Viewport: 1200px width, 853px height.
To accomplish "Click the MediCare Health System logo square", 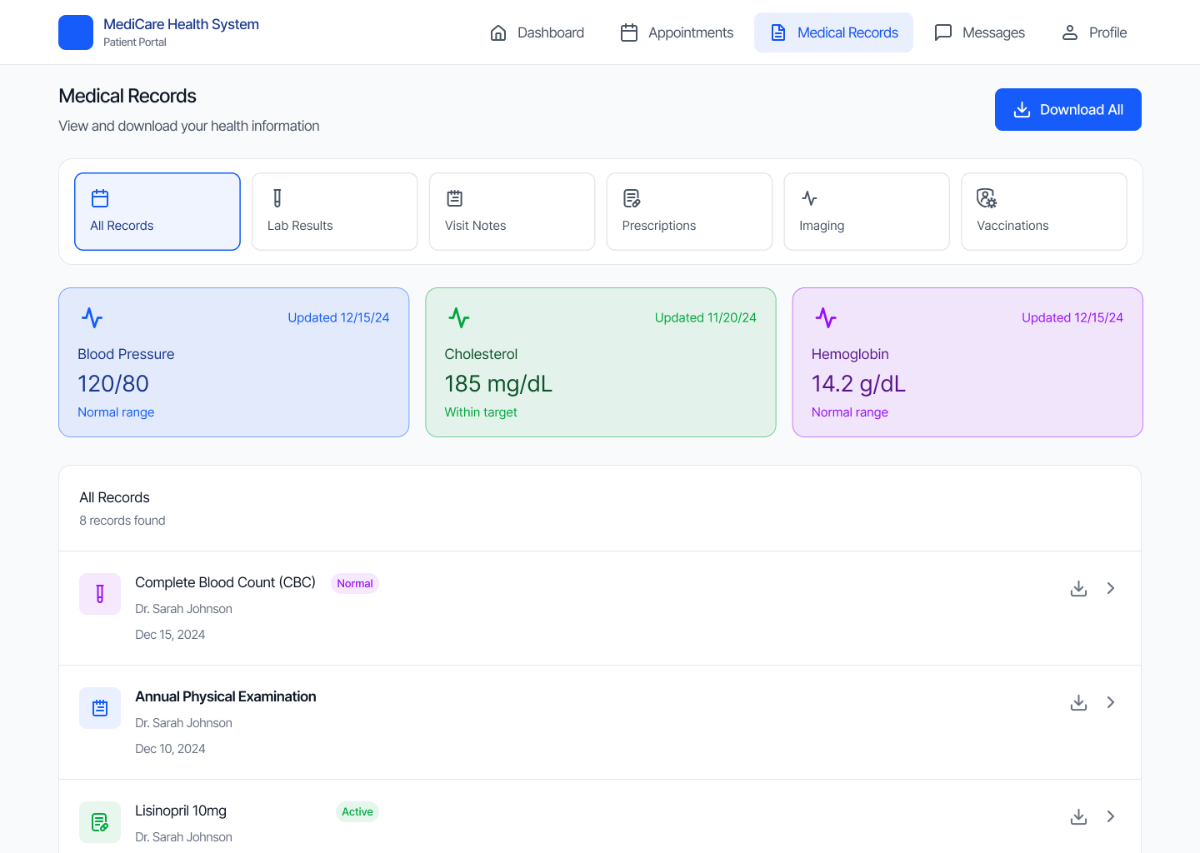I will (x=76, y=32).
